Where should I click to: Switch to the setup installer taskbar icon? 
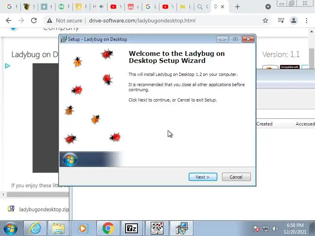[182, 229]
